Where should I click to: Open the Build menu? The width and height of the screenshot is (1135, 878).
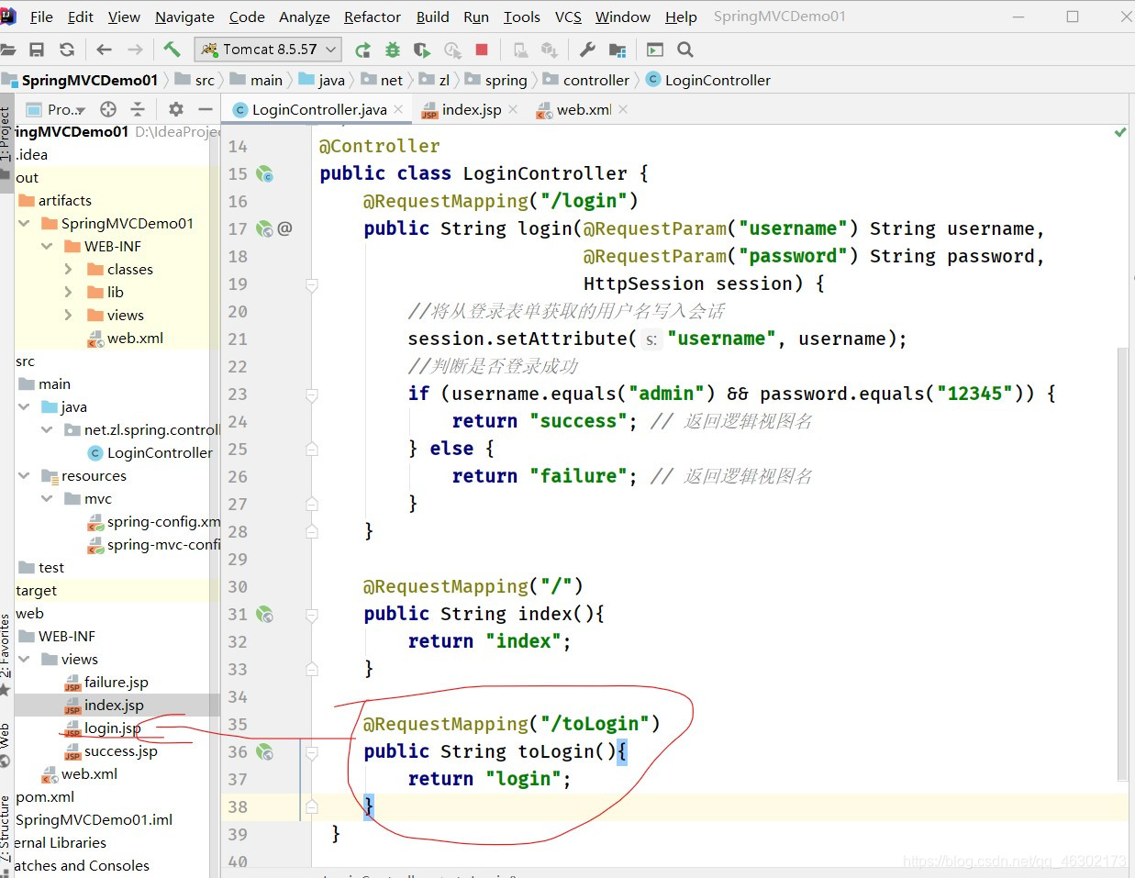[x=432, y=17]
